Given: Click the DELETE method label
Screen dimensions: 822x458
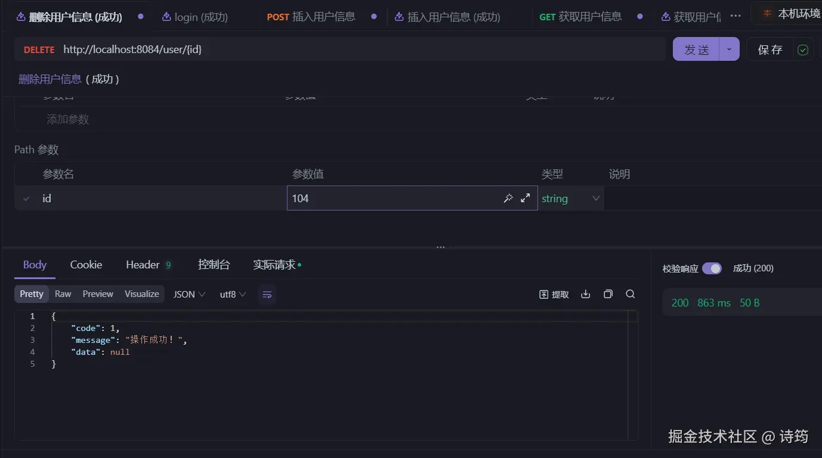Looking at the screenshot, I should pos(39,50).
